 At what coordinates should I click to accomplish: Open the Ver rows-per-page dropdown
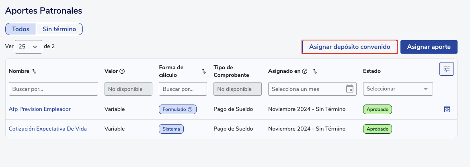click(28, 46)
